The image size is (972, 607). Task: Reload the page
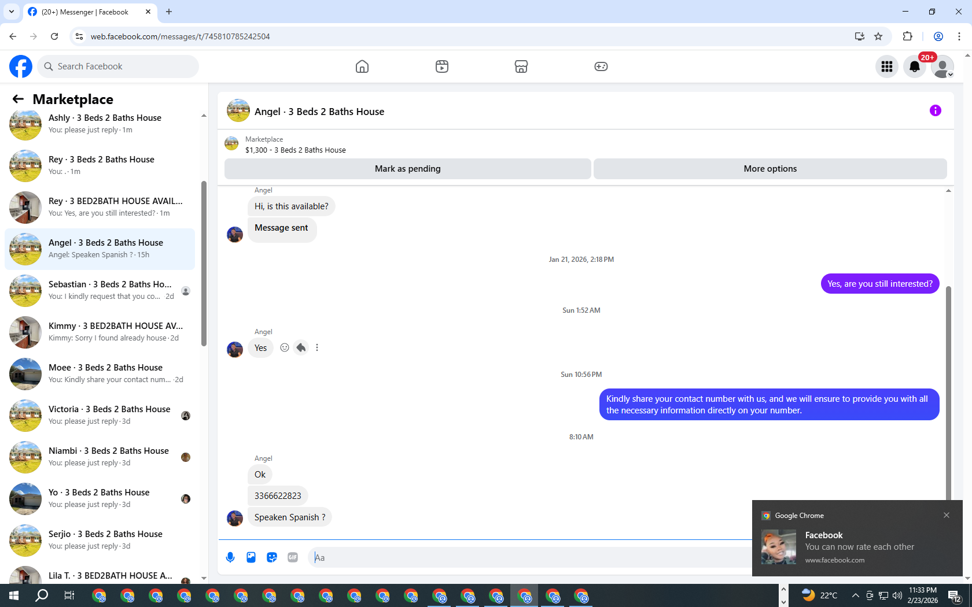[54, 36]
